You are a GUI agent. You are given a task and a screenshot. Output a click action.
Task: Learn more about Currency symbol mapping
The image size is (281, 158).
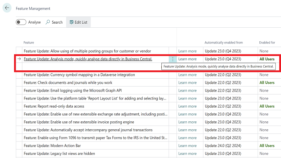pos(187,75)
